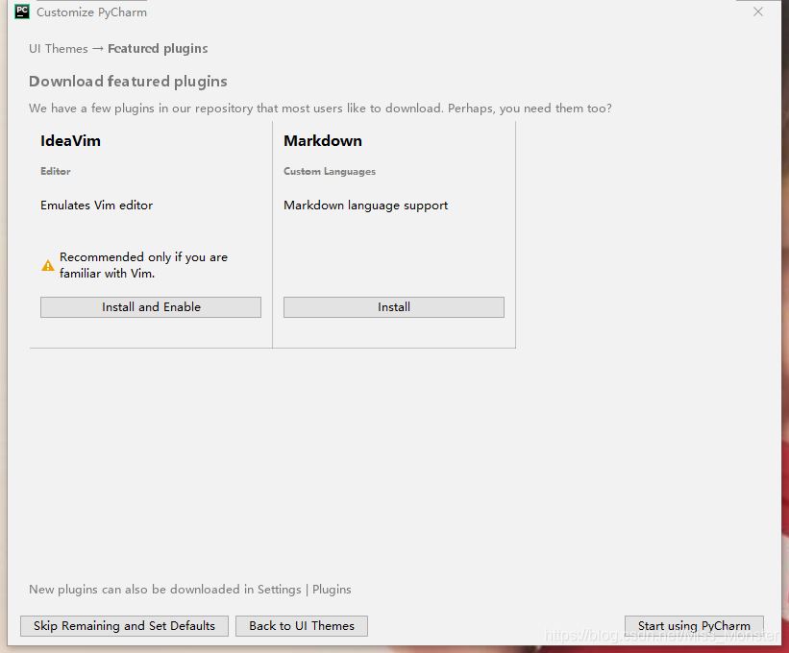Install the Markdown plugin
Viewport: 789px width, 653px height.
[x=394, y=307]
